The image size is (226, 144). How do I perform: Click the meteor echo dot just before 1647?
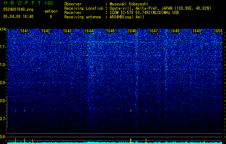tap(146, 111)
